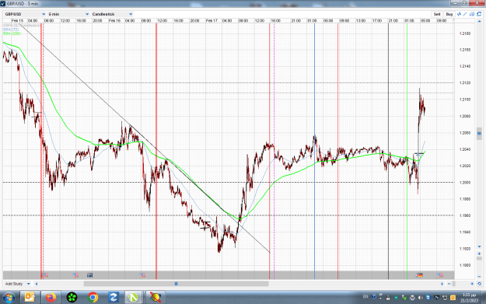Click horizontal zoom in plus button
486x304 pixels.
coord(472,284)
